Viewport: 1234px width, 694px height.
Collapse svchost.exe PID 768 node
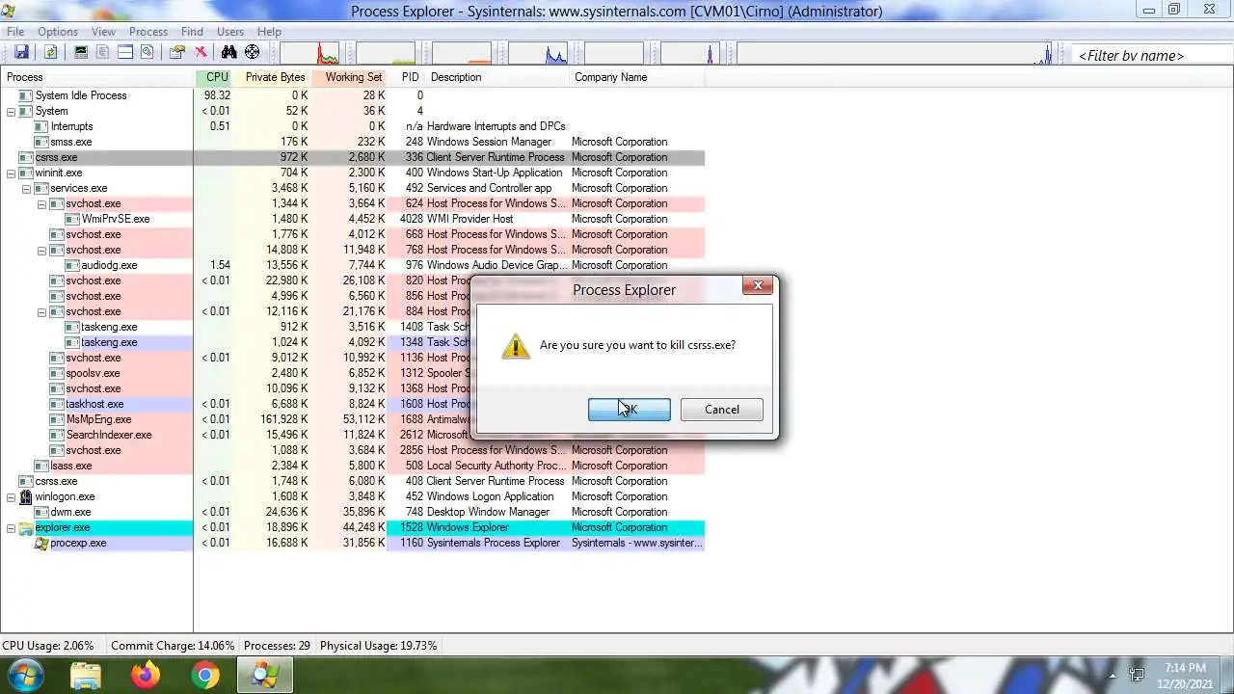click(41, 250)
